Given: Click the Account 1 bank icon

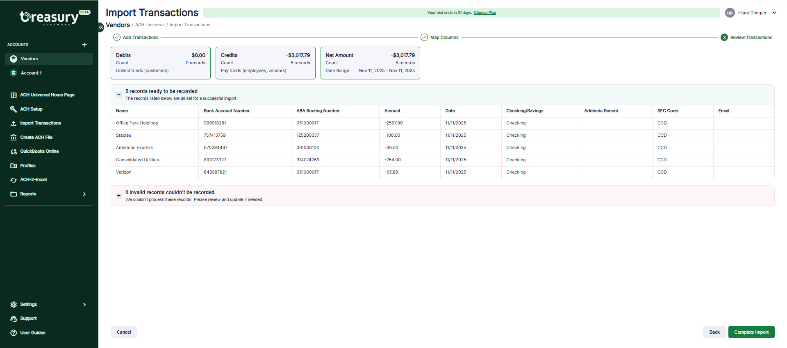Looking at the screenshot, I should tap(14, 73).
